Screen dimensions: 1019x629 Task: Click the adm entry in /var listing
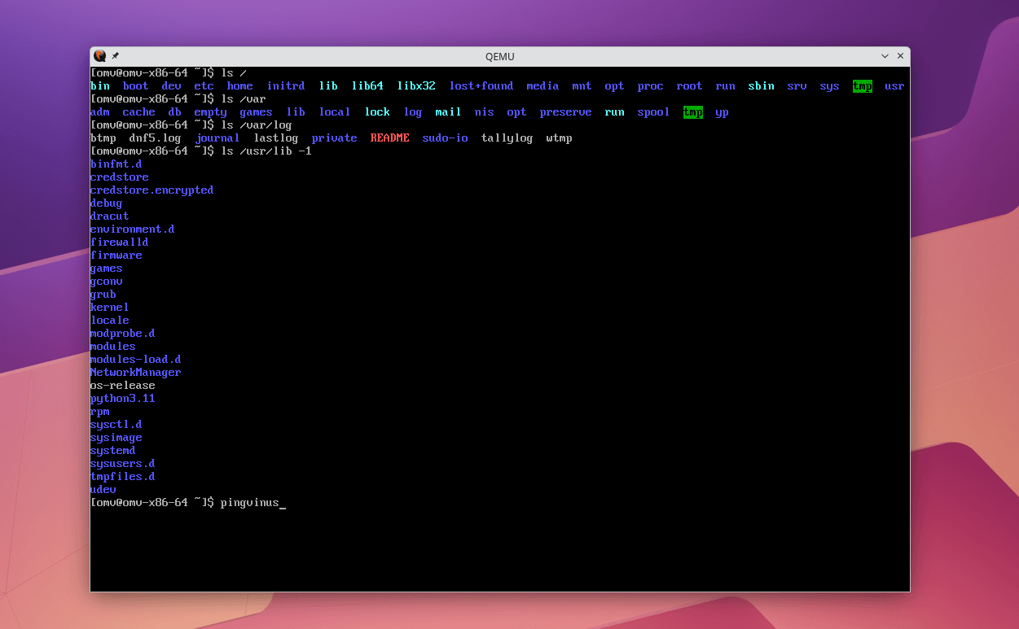100,112
